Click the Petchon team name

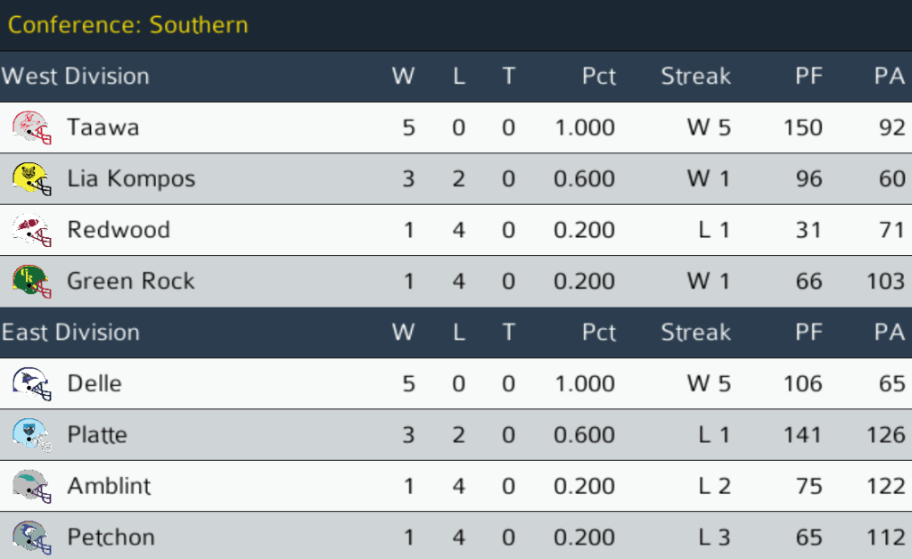tap(111, 538)
